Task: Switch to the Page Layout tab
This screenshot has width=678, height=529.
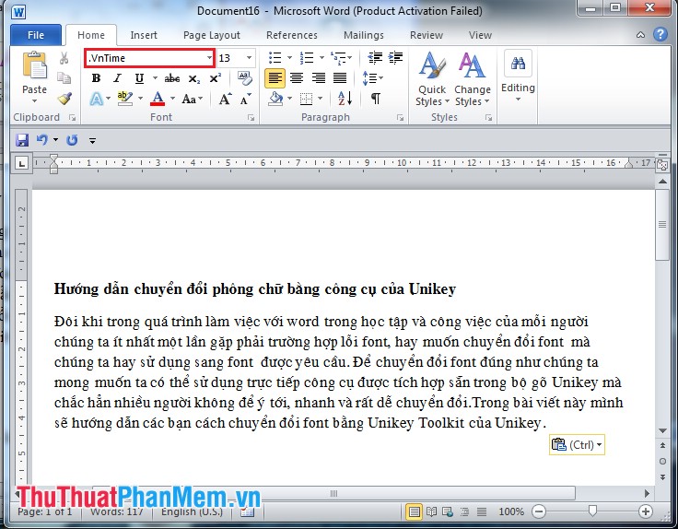Action: coord(212,35)
